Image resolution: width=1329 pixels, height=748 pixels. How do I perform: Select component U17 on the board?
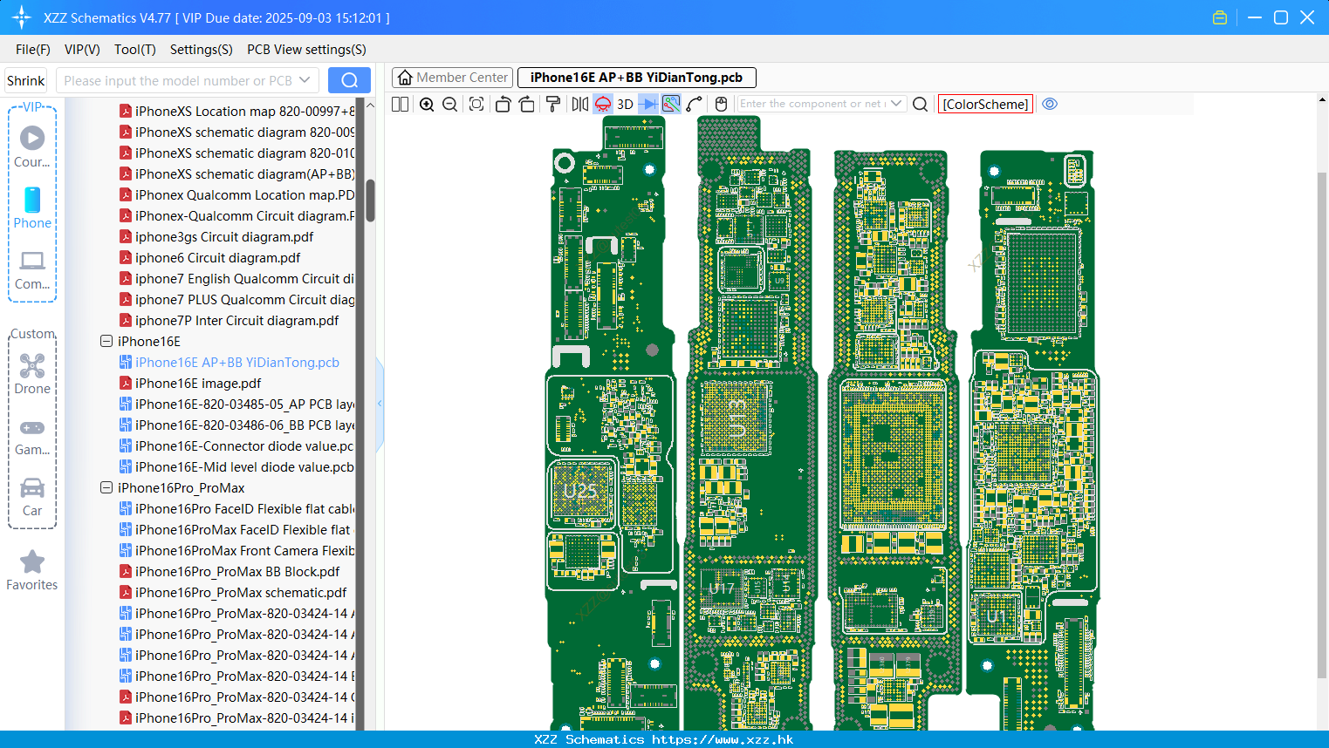(x=722, y=588)
